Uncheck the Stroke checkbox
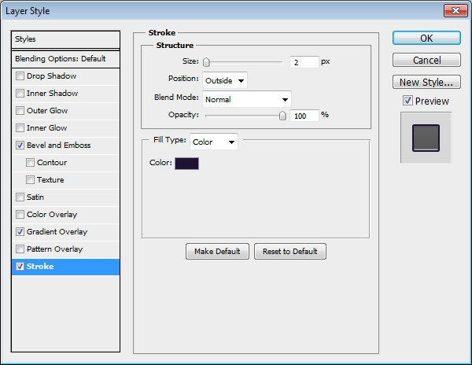This screenshot has height=365, width=472. click(x=20, y=267)
